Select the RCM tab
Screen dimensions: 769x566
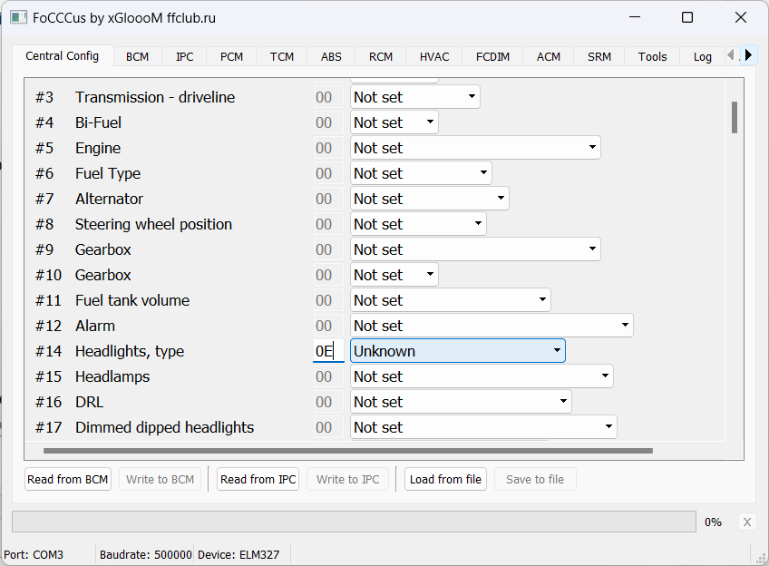[381, 57]
